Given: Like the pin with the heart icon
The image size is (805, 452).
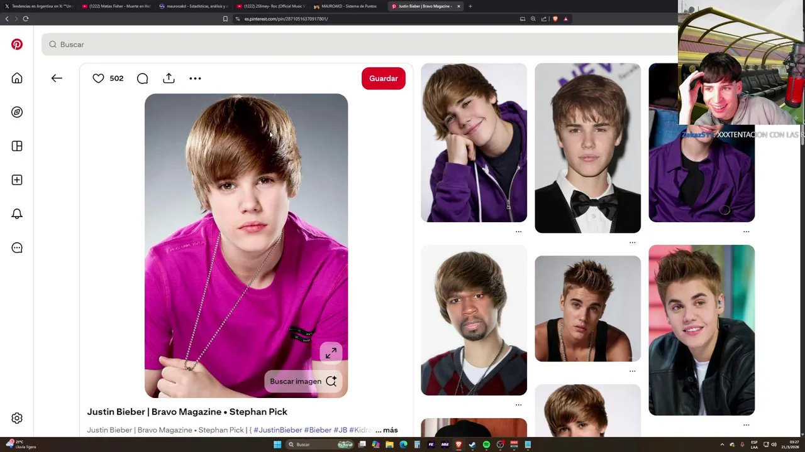Looking at the screenshot, I should pos(98,78).
